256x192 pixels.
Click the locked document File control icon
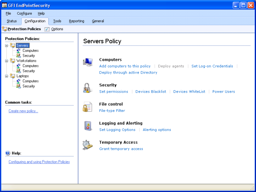87,107
